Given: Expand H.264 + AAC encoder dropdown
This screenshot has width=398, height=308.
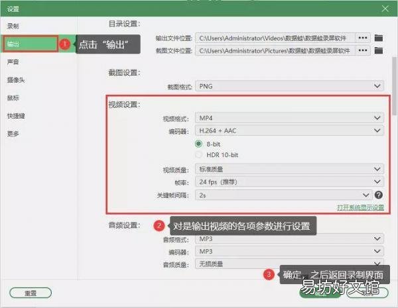Looking at the screenshot, I should (289, 130).
